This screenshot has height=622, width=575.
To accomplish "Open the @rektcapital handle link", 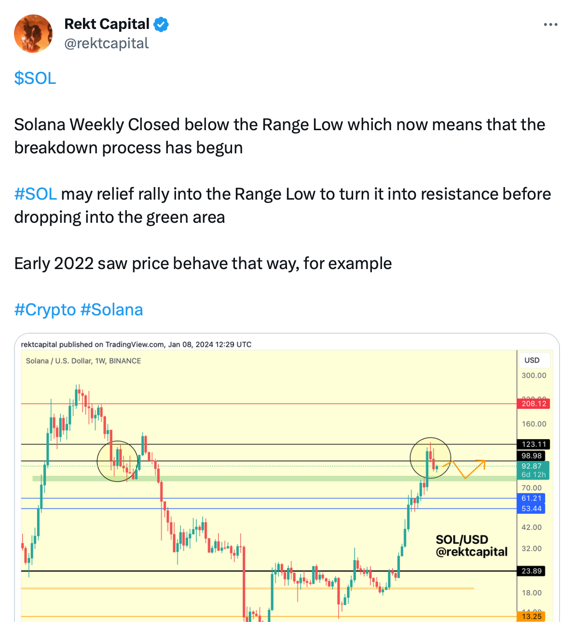I will (x=107, y=43).
